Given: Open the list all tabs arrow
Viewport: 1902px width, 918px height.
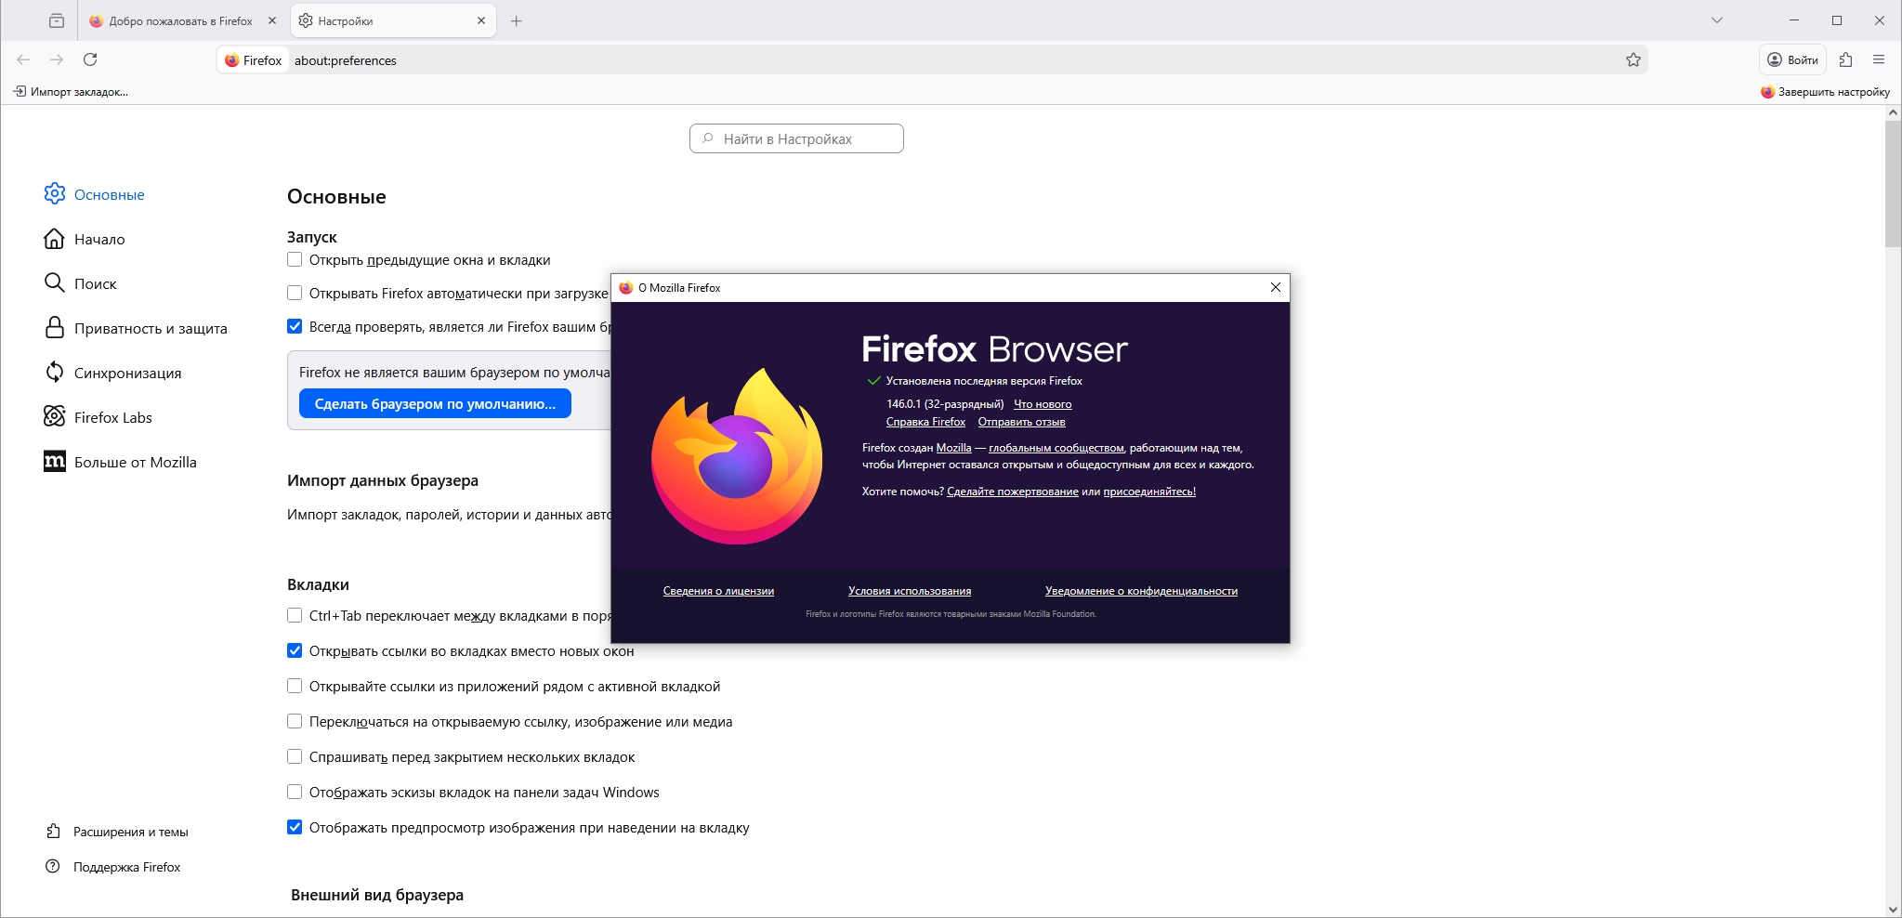Looking at the screenshot, I should coord(1717,20).
